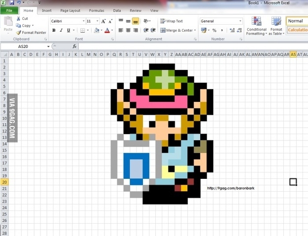Switch to the Insert tab
The width and height of the screenshot is (308, 236).
click(x=46, y=11)
